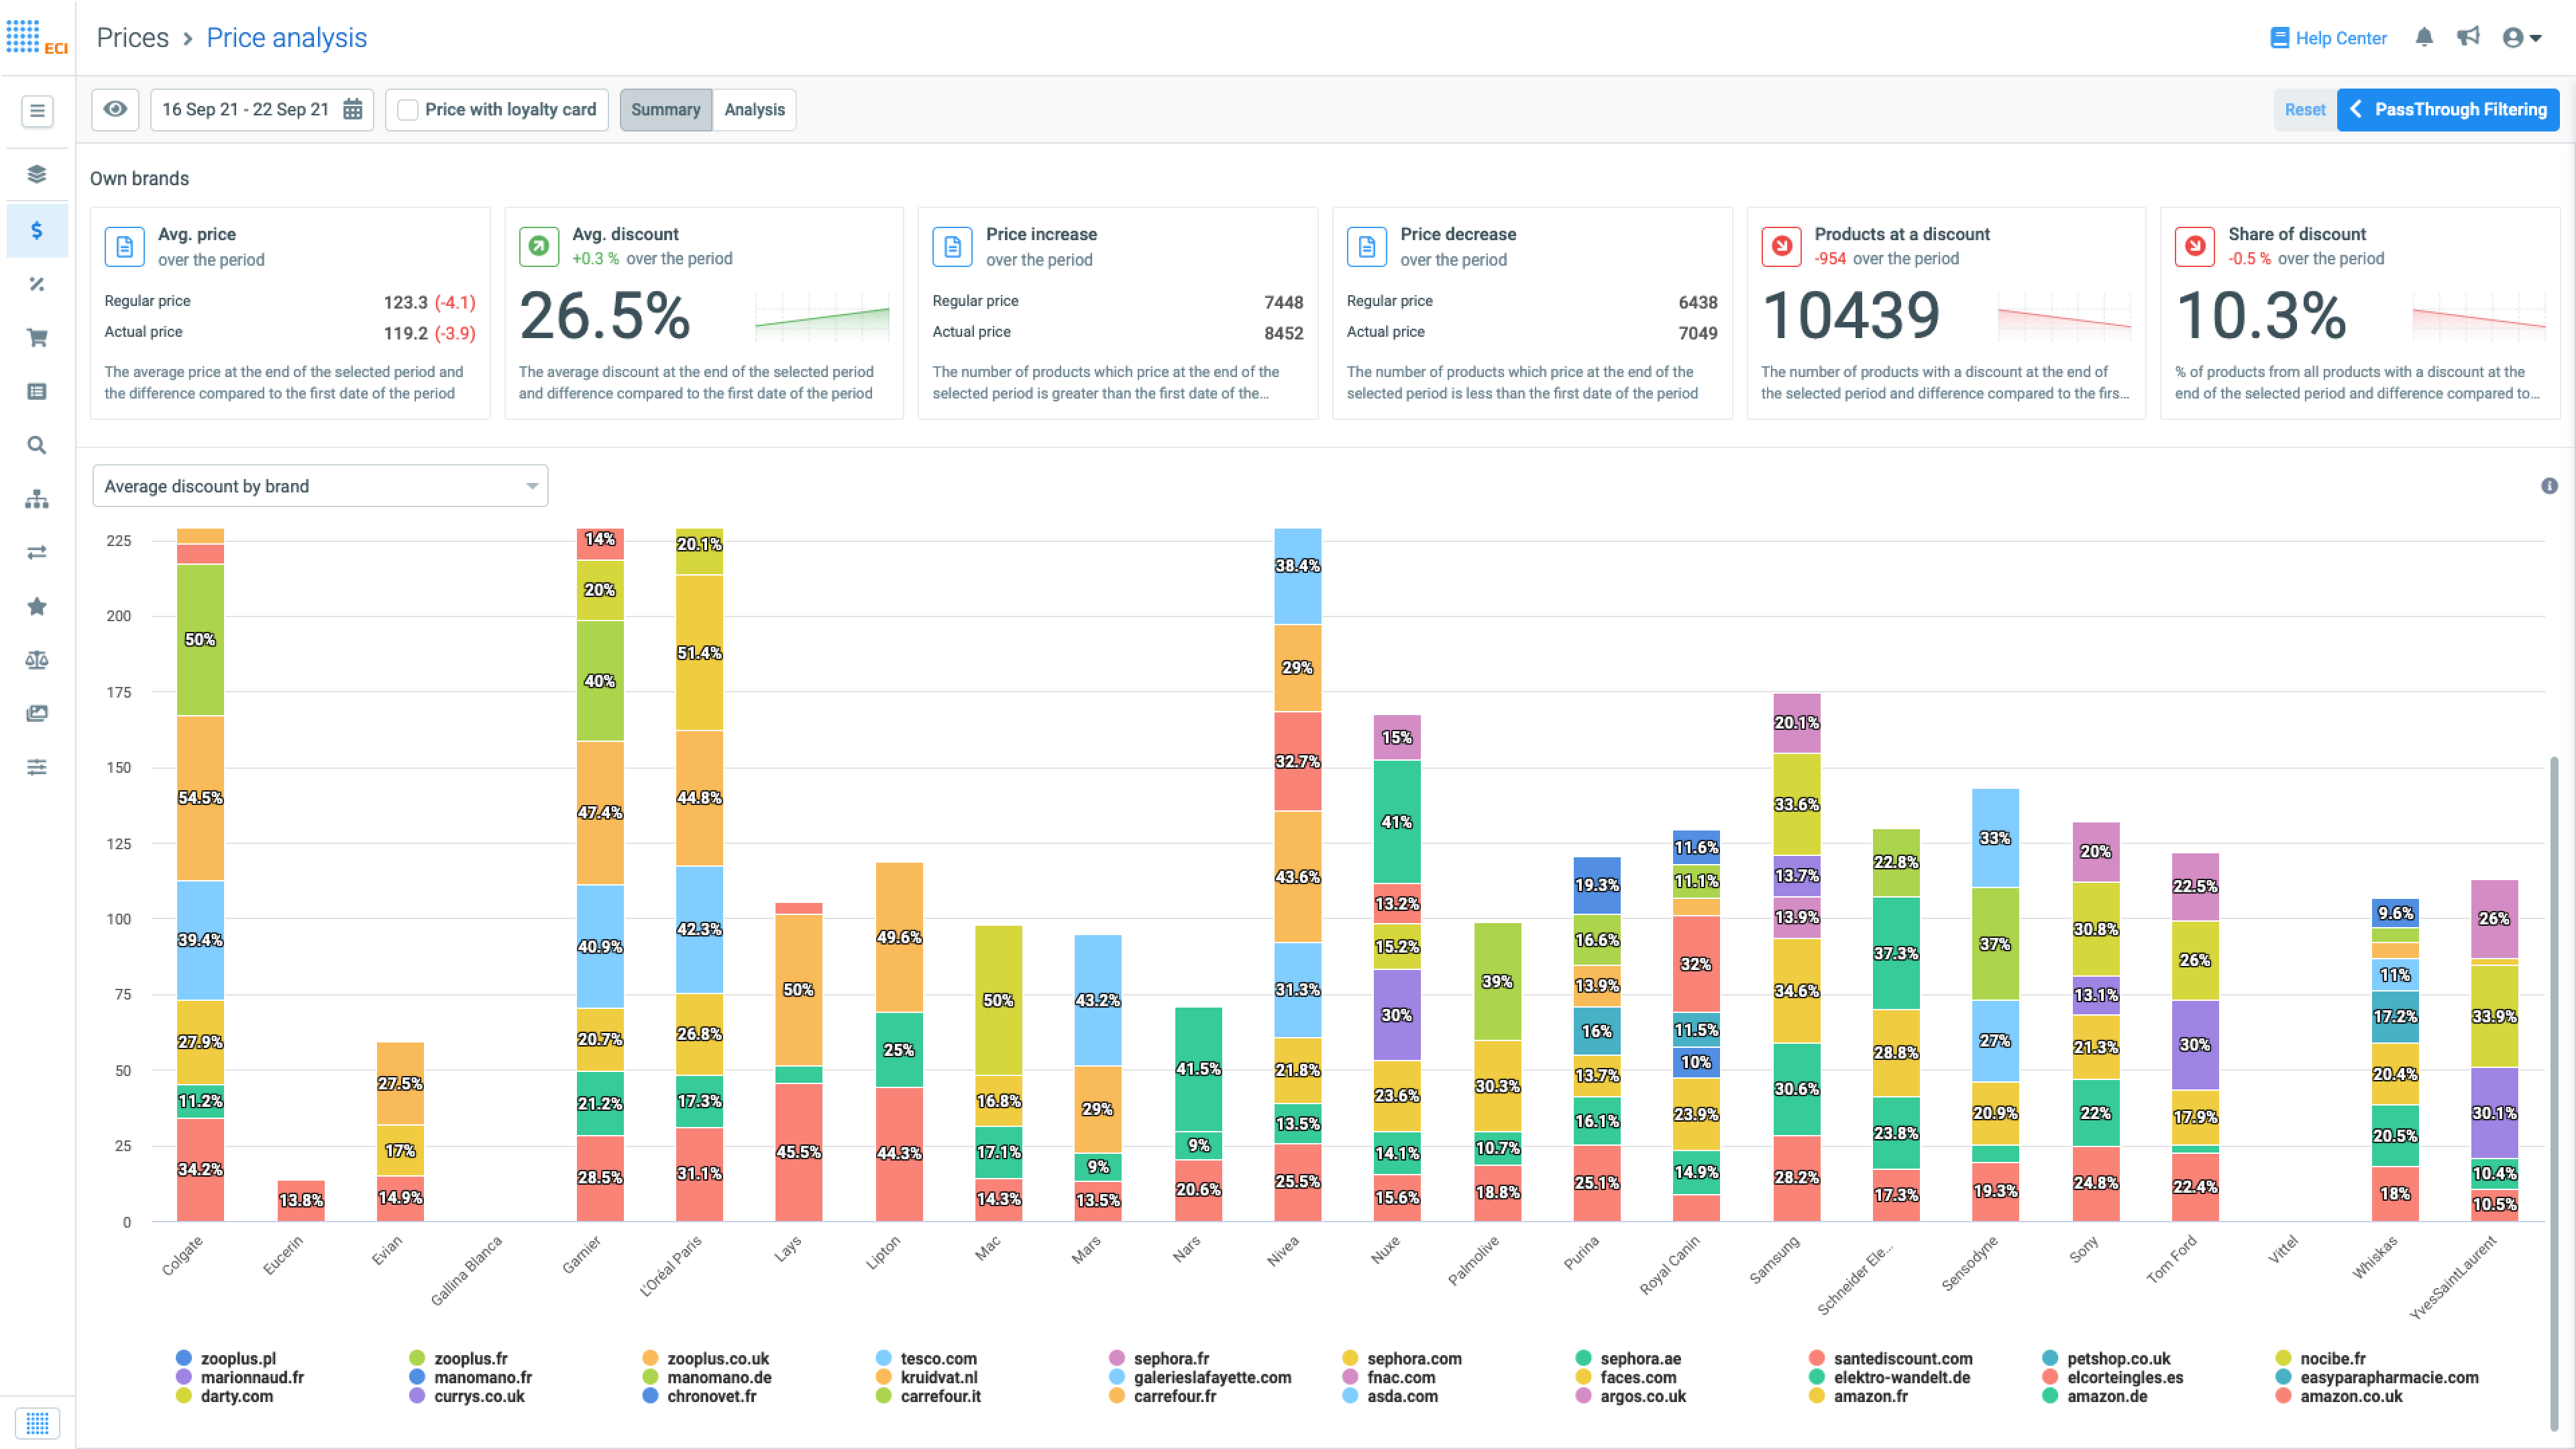Expand Average discount by brand dropdown
2576x1449 pixels.
point(320,486)
